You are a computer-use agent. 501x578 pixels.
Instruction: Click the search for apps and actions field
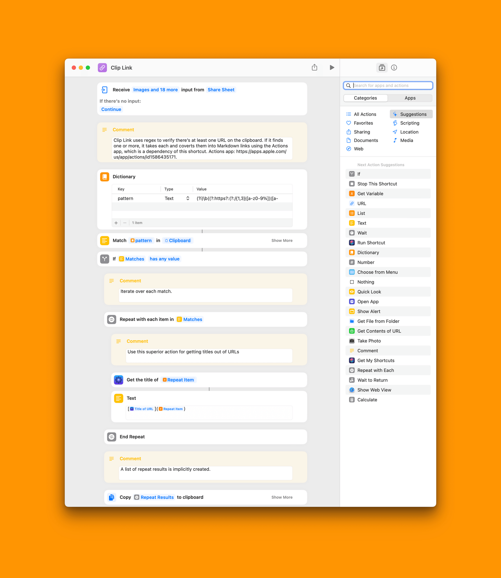(x=388, y=86)
